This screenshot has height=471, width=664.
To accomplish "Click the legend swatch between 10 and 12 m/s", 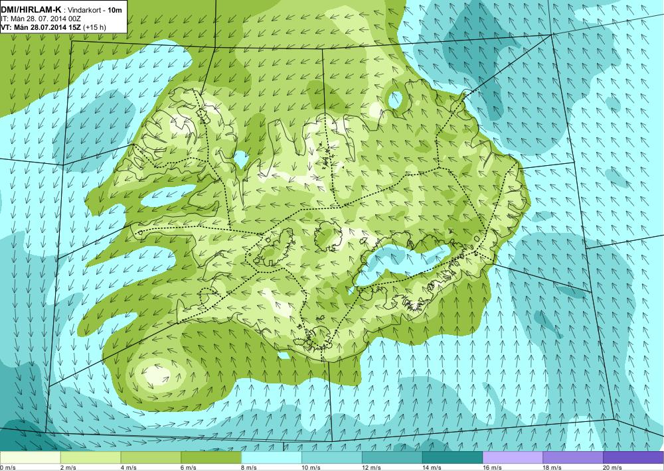I will [x=331, y=458].
